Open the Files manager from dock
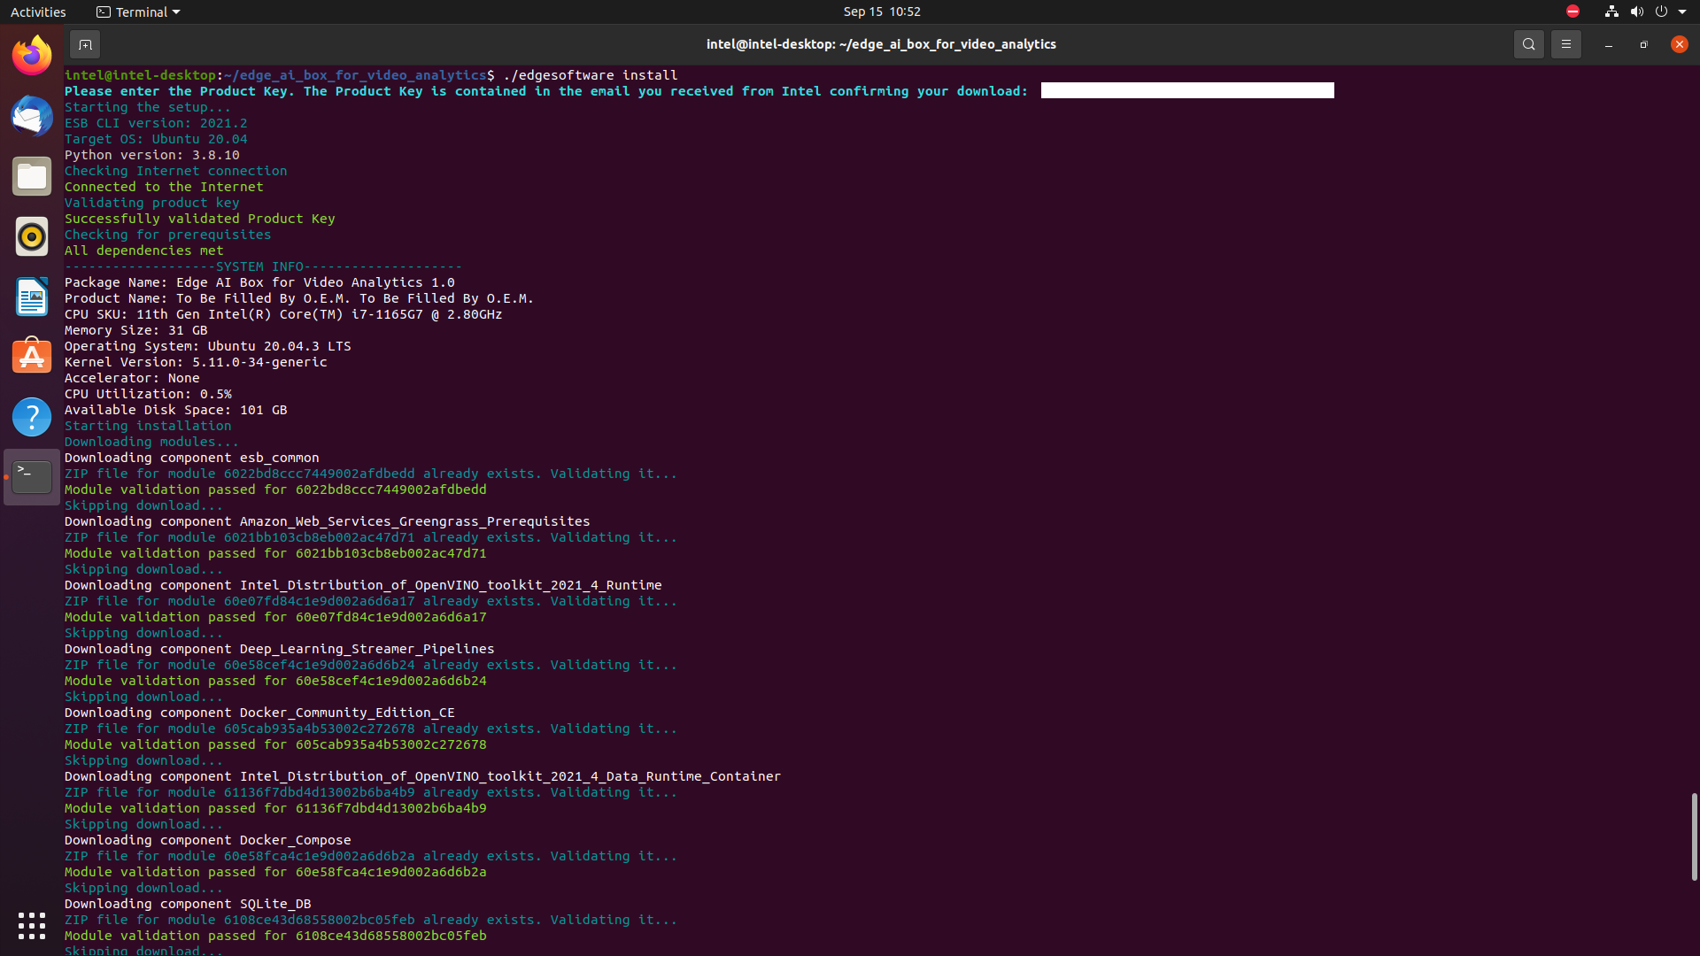Screen dimensions: 1700x956 [x=32, y=177]
